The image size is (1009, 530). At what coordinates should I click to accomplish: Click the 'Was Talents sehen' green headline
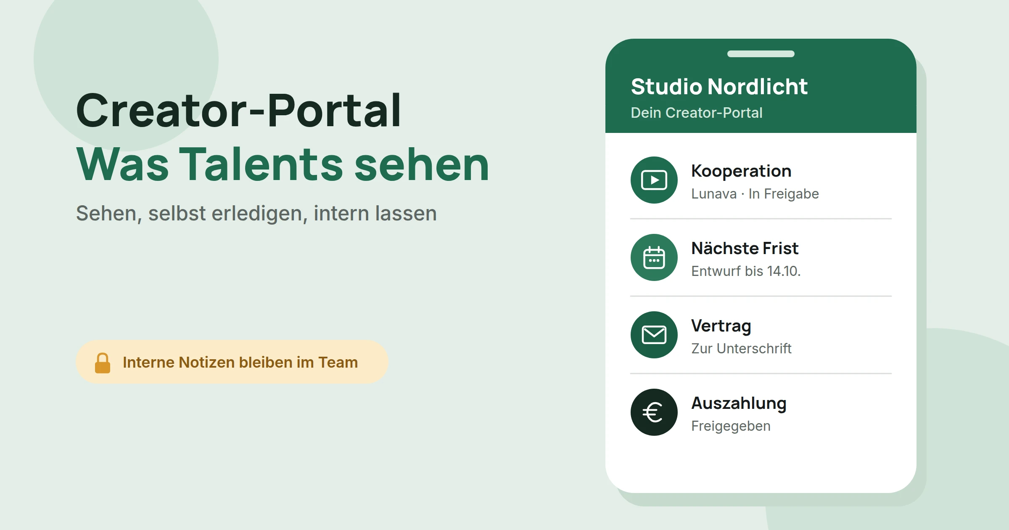(x=283, y=164)
